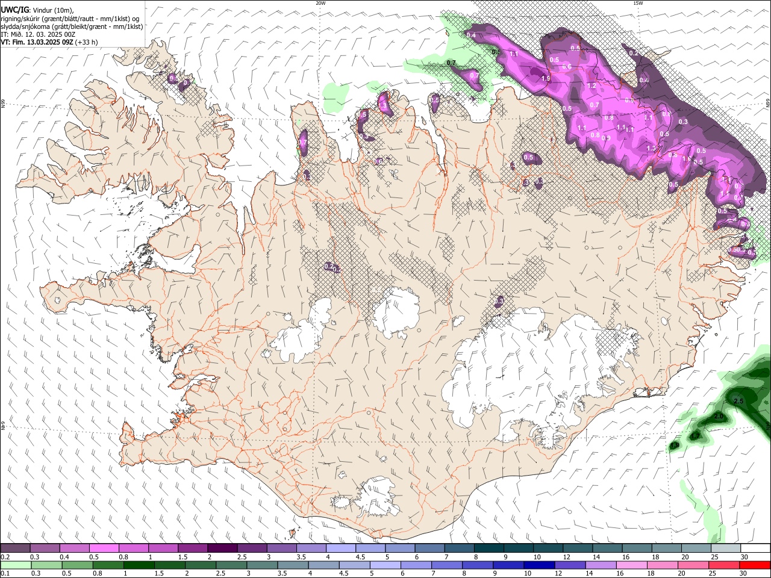Pick upper legend swatch between 2 and 2.5

pyautogui.click(x=222, y=548)
